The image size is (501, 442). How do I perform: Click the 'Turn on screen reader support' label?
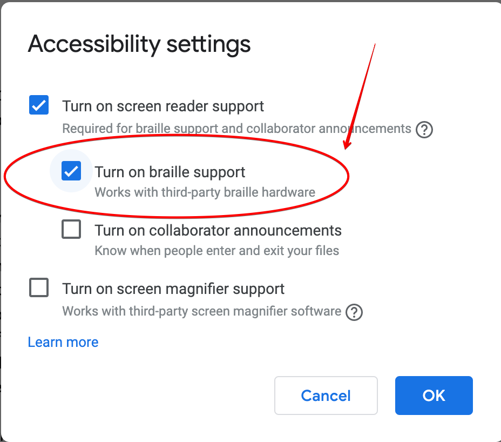pos(163,106)
